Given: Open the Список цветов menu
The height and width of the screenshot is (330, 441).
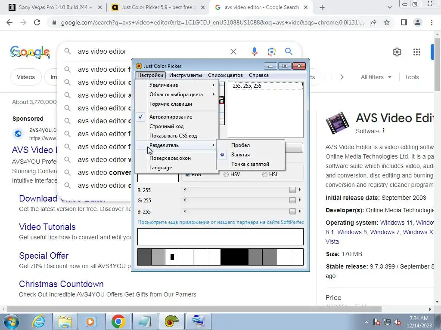Looking at the screenshot, I should [x=225, y=75].
